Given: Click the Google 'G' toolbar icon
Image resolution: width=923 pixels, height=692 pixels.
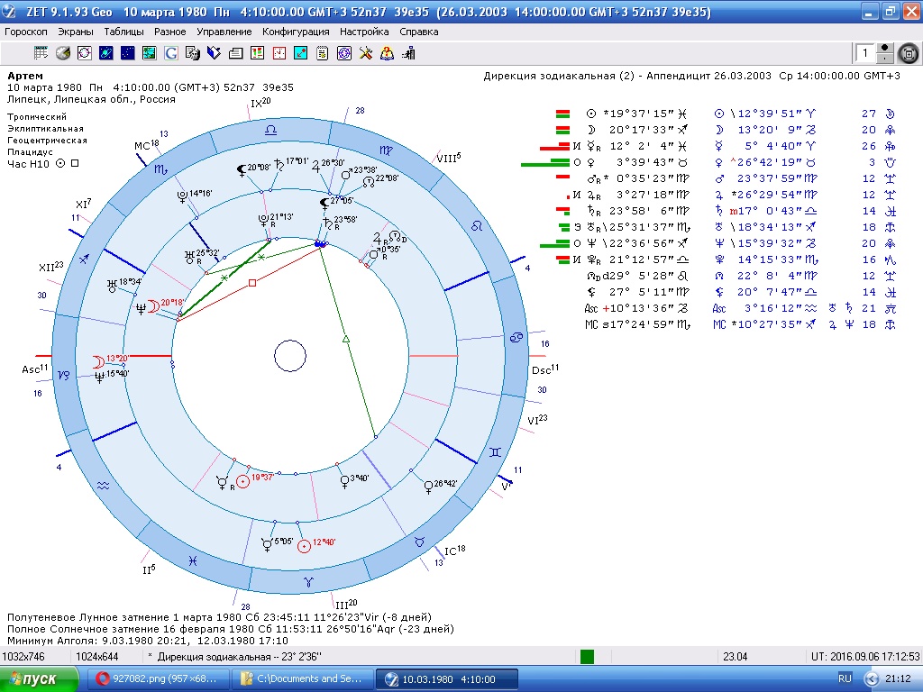Looking at the screenshot, I should point(170,53).
